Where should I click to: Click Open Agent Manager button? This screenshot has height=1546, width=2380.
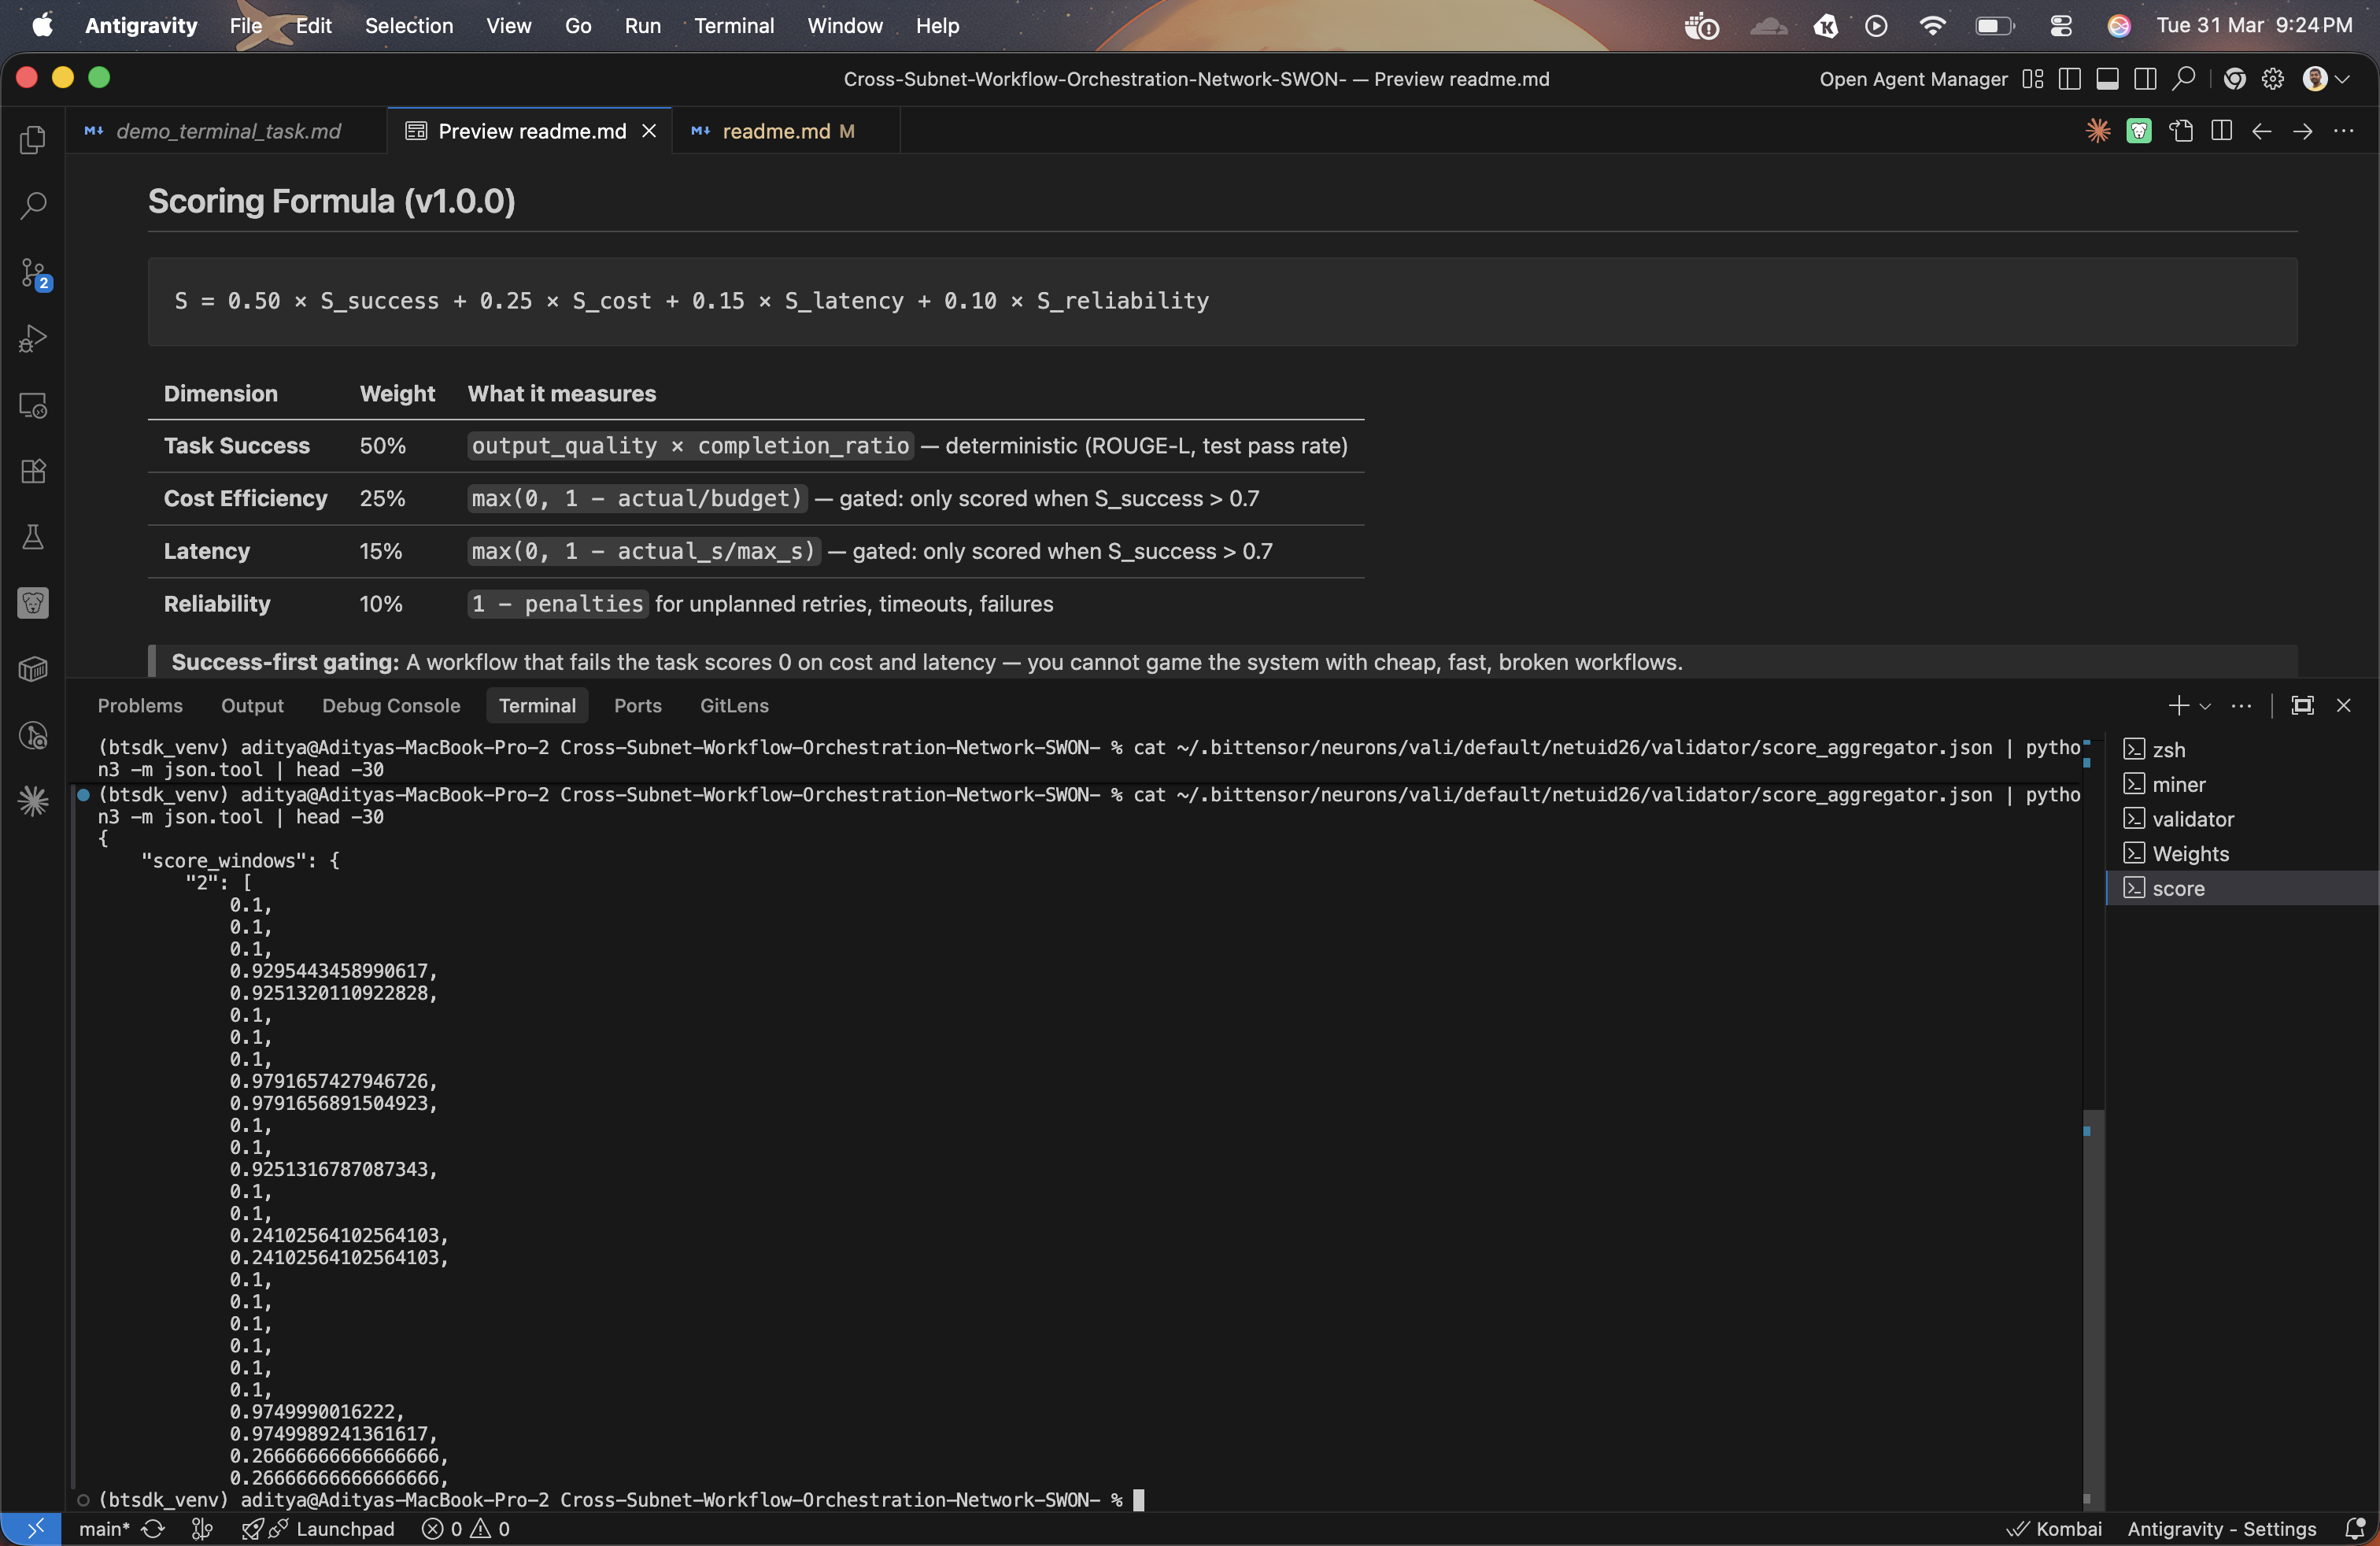pos(1912,79)
